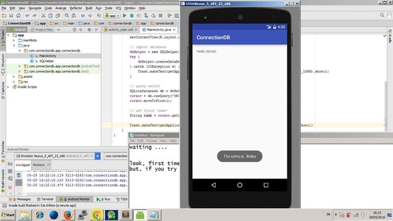393x221 pixels.
Task: Click the green Run app button
Action: pos(125,15)
